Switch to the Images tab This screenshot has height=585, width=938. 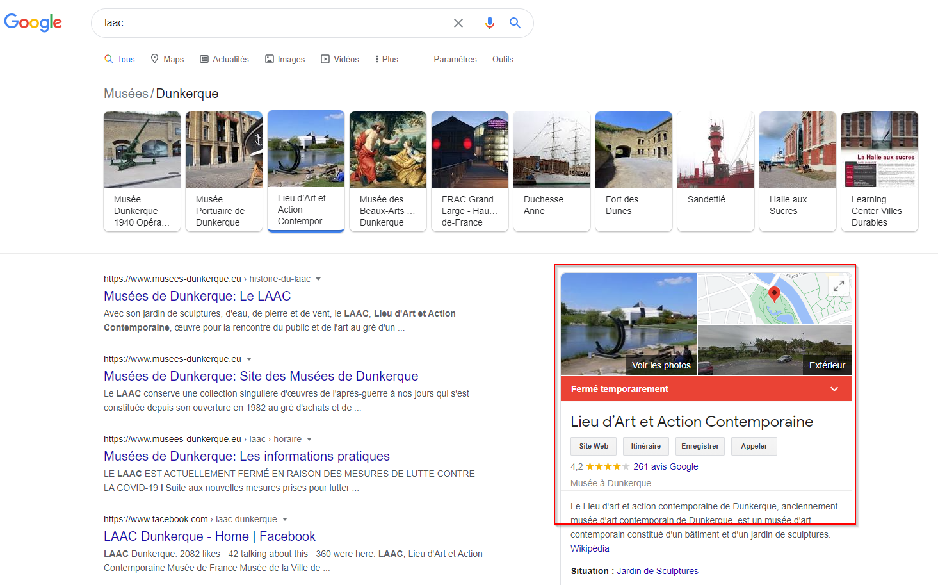(285, 59)
